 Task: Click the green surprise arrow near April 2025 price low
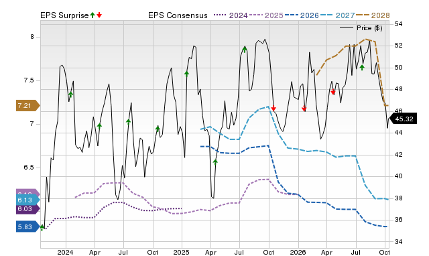[215, 162]
